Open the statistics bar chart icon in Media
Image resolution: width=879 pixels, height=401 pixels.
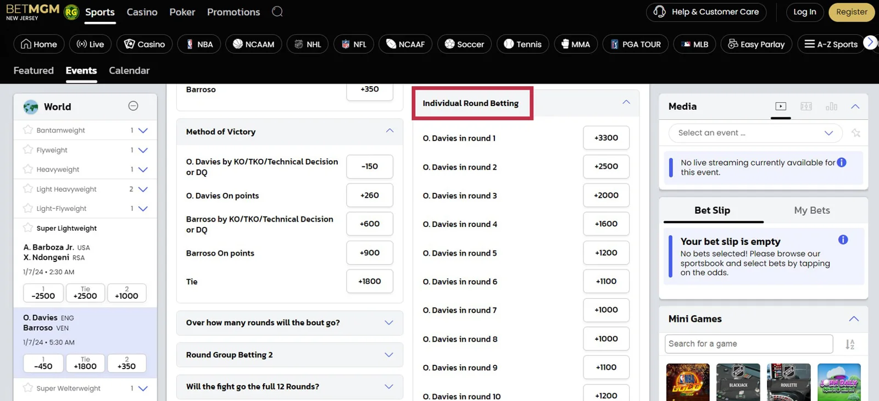point(831,107)
